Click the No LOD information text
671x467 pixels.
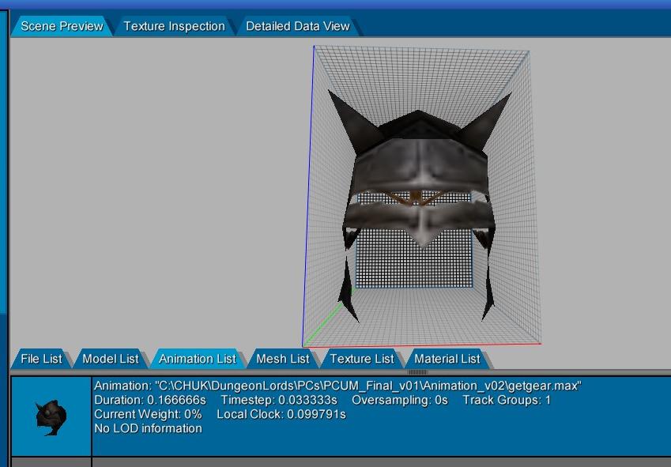pyautogui.click(x=148, y=428)
